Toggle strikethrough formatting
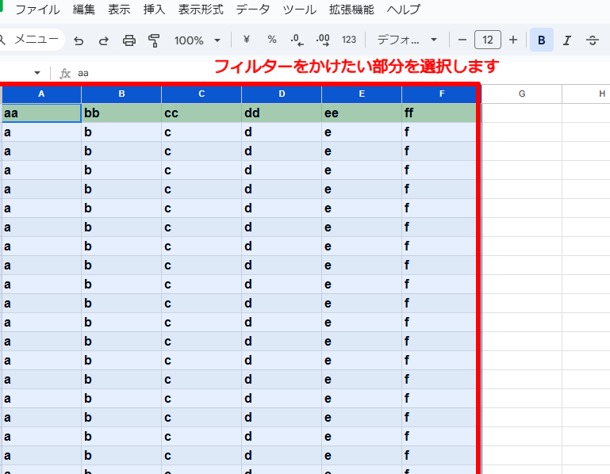Screen dimensions: 610x474 click(592, 40)
